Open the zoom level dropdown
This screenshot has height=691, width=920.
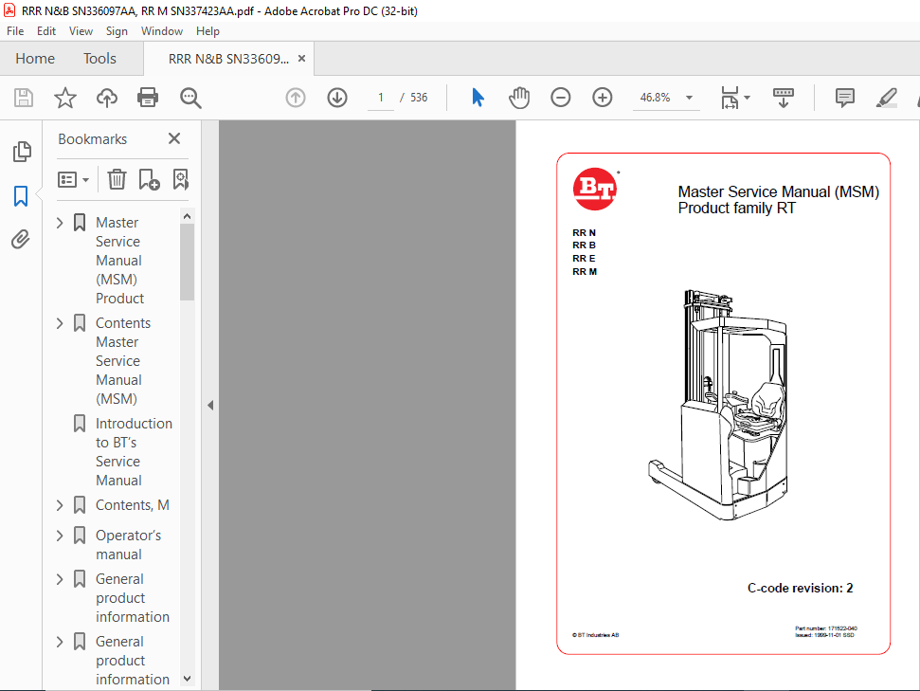690,98
